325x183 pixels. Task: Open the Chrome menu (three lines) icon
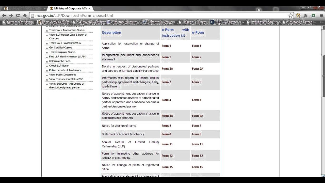click(321, 16)
